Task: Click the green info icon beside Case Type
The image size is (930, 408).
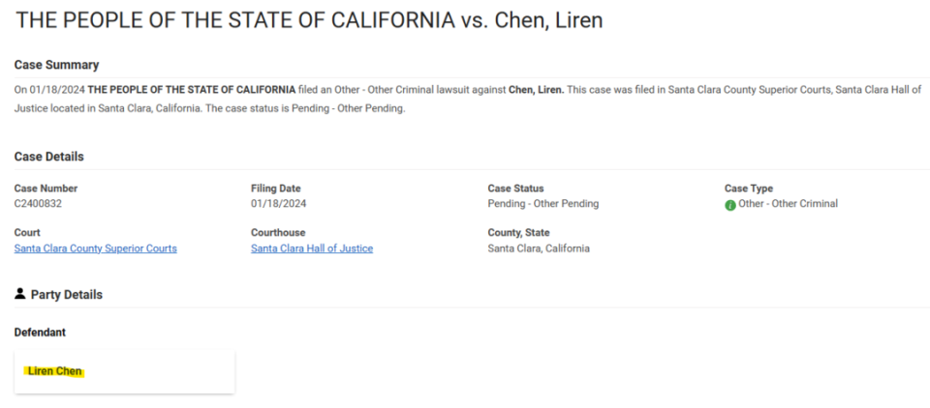Action: pos(730,205)
